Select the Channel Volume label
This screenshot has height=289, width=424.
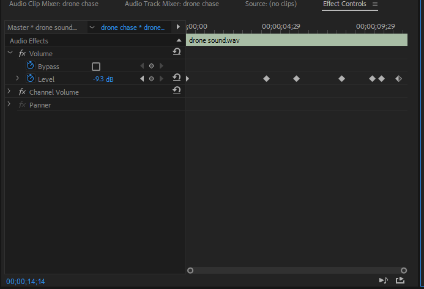tap(54, 92)
